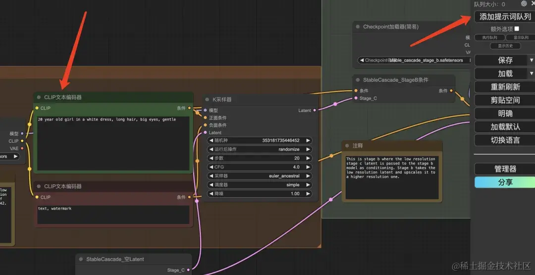535x275 pixels.
Task: Click the 切换语言 button
Action: [x=505, y=140]
